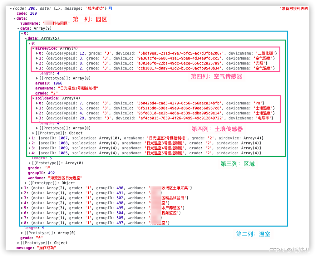Expand the groupID 490 entry
This screenshot has width=315, height=256.
point(22,188)
